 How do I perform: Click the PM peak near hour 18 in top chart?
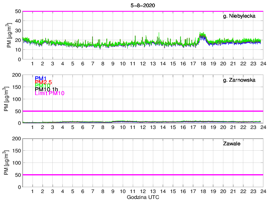(202, 35)
